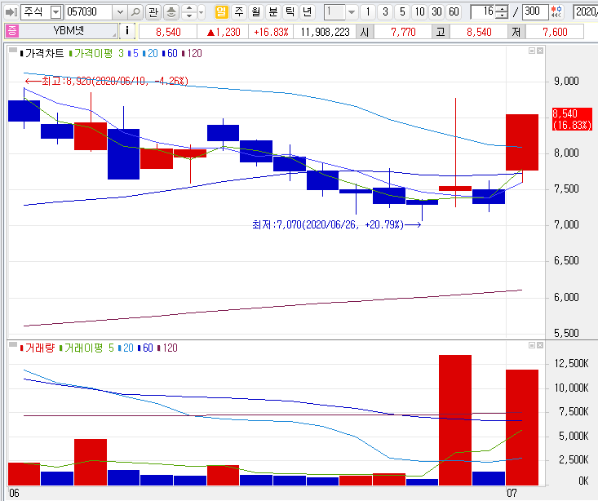Viewport: 598px width, 501px height.
Task: Click the pink 증 margin badge
Action: point(11,32)
